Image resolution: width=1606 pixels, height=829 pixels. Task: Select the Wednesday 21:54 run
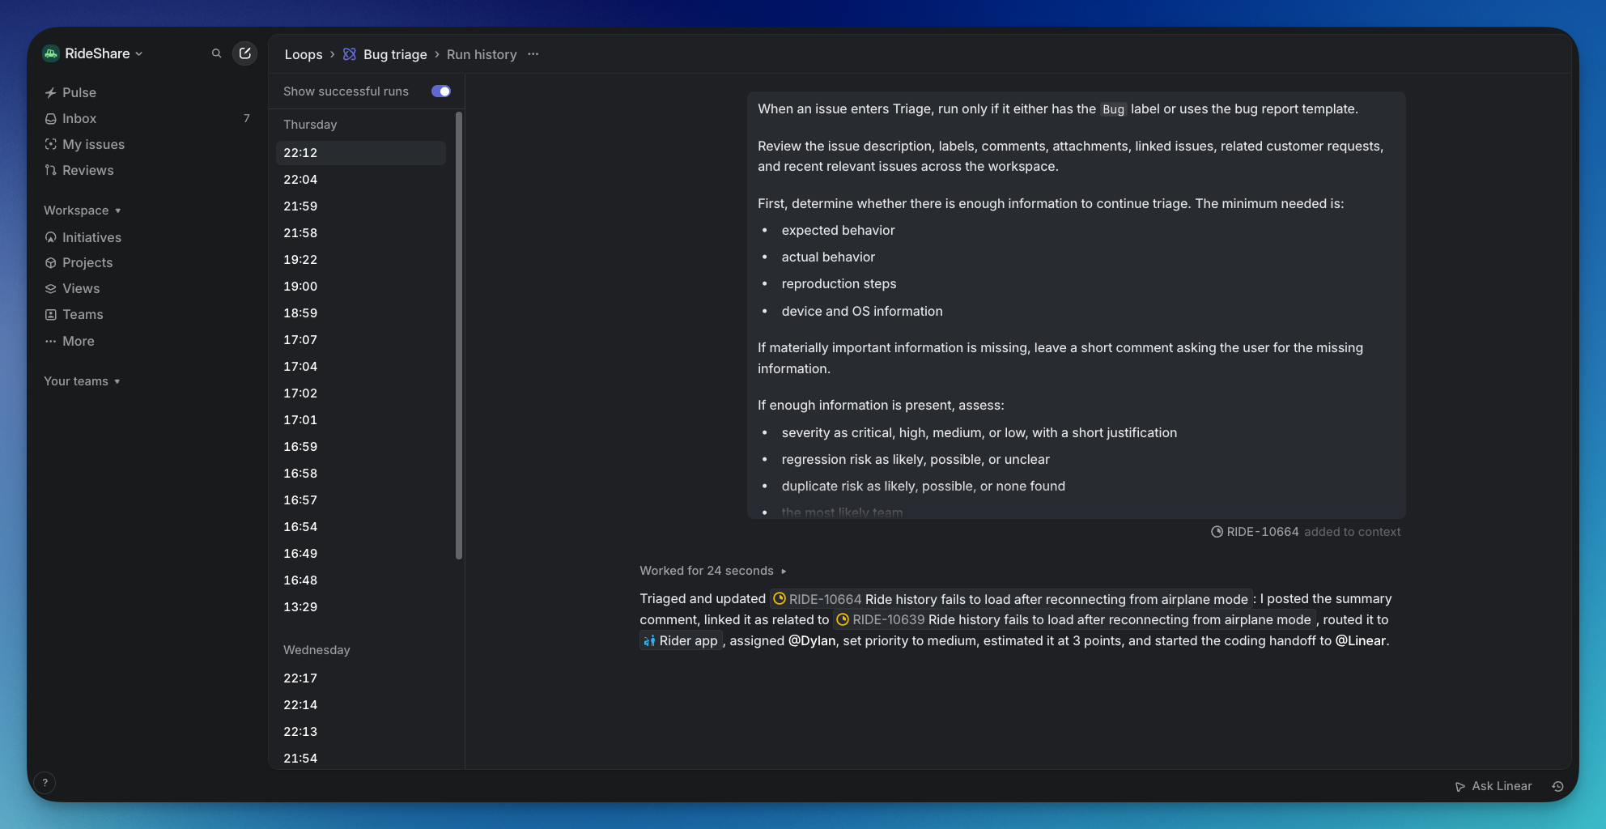(x=361, y=759)
